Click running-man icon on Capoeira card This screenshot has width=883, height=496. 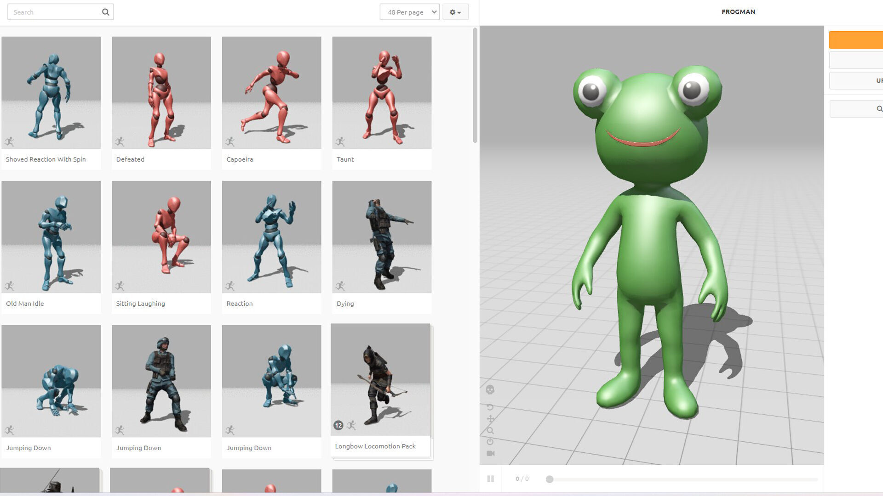tap(230, 141)
